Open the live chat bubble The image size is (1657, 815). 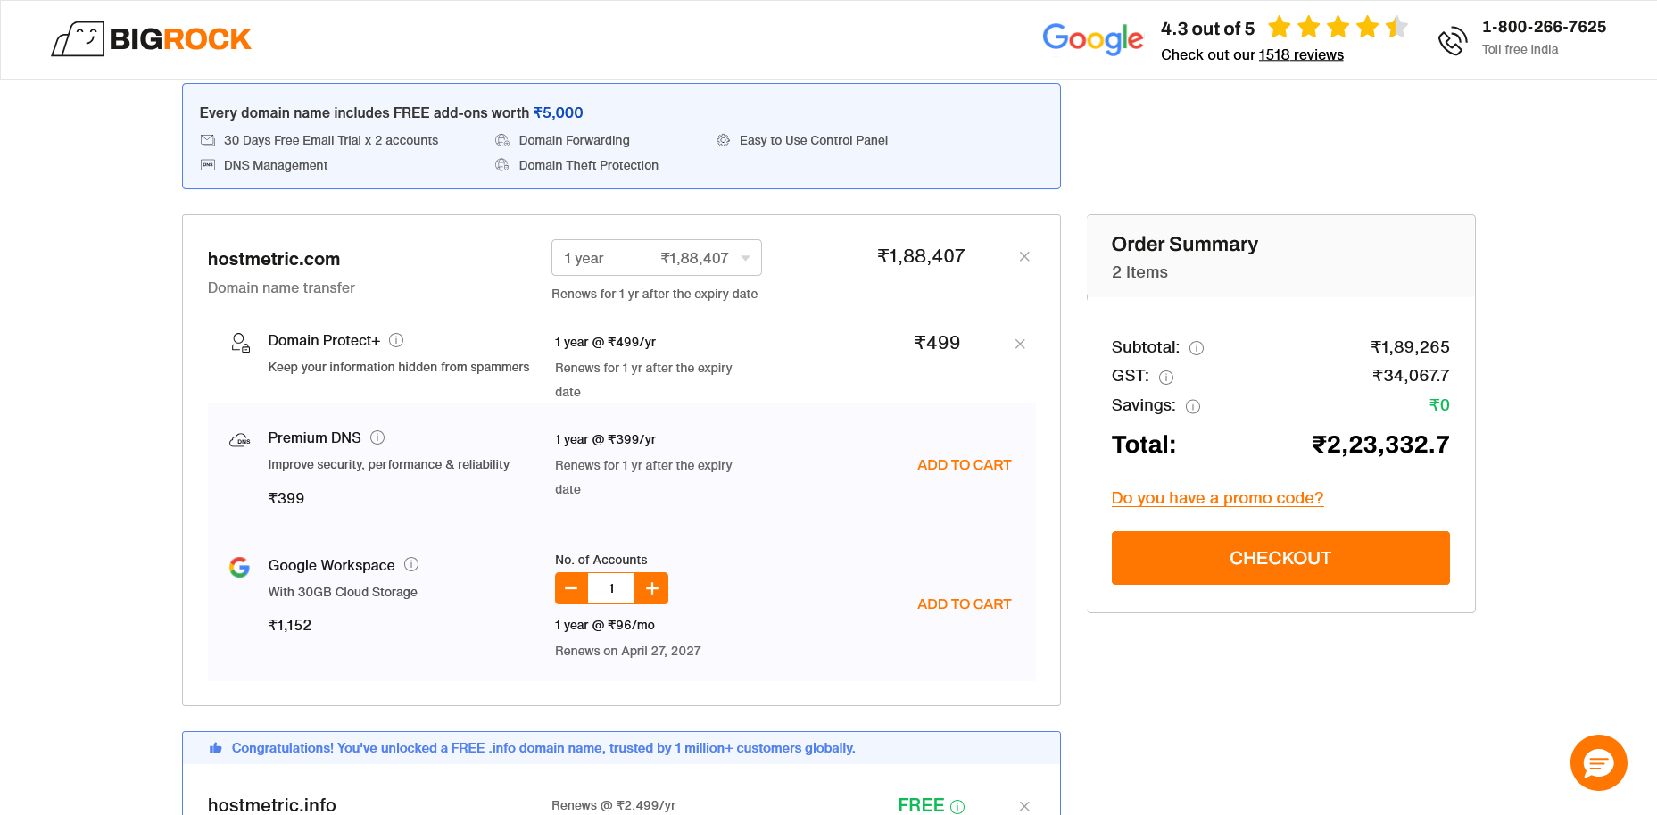point(1598,762)
